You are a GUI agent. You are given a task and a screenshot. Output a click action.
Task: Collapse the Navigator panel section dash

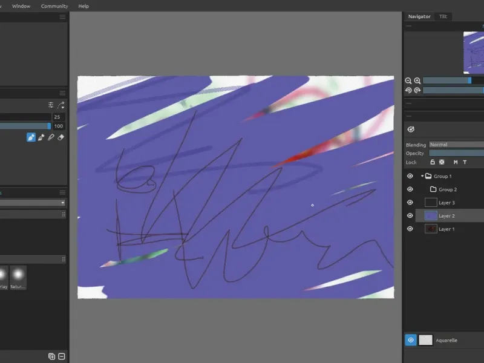(x=409, y=26)
